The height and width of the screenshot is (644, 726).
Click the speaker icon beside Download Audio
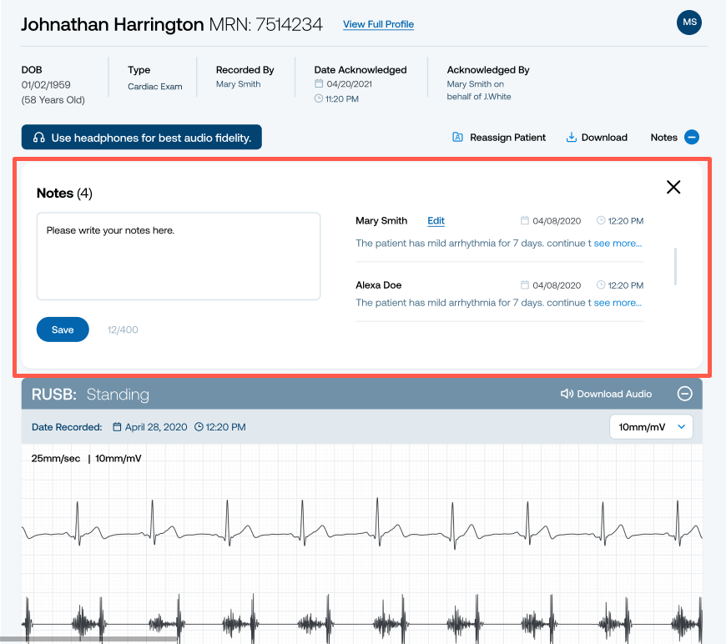567,394
